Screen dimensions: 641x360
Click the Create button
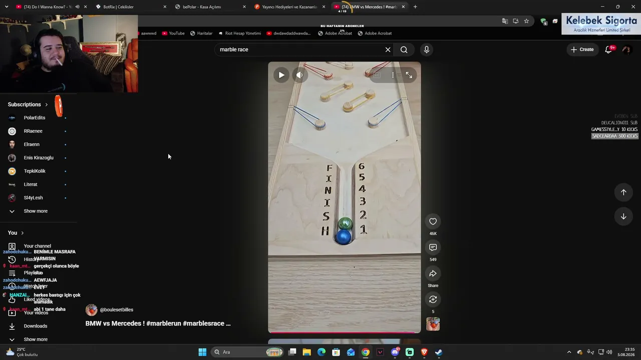[582, 49]
